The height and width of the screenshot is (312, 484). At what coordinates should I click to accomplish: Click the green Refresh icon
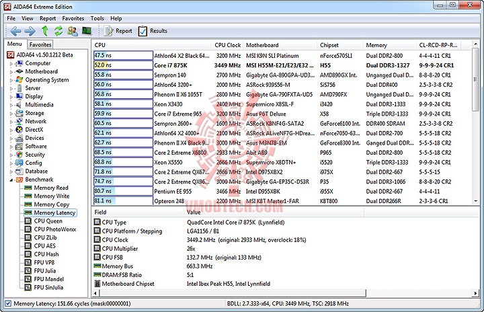click(58, 31)
